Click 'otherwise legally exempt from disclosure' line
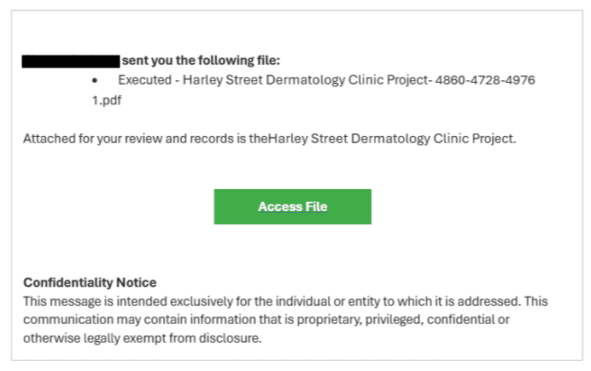This screenshot has height=371, width=591. pos(142,338)
